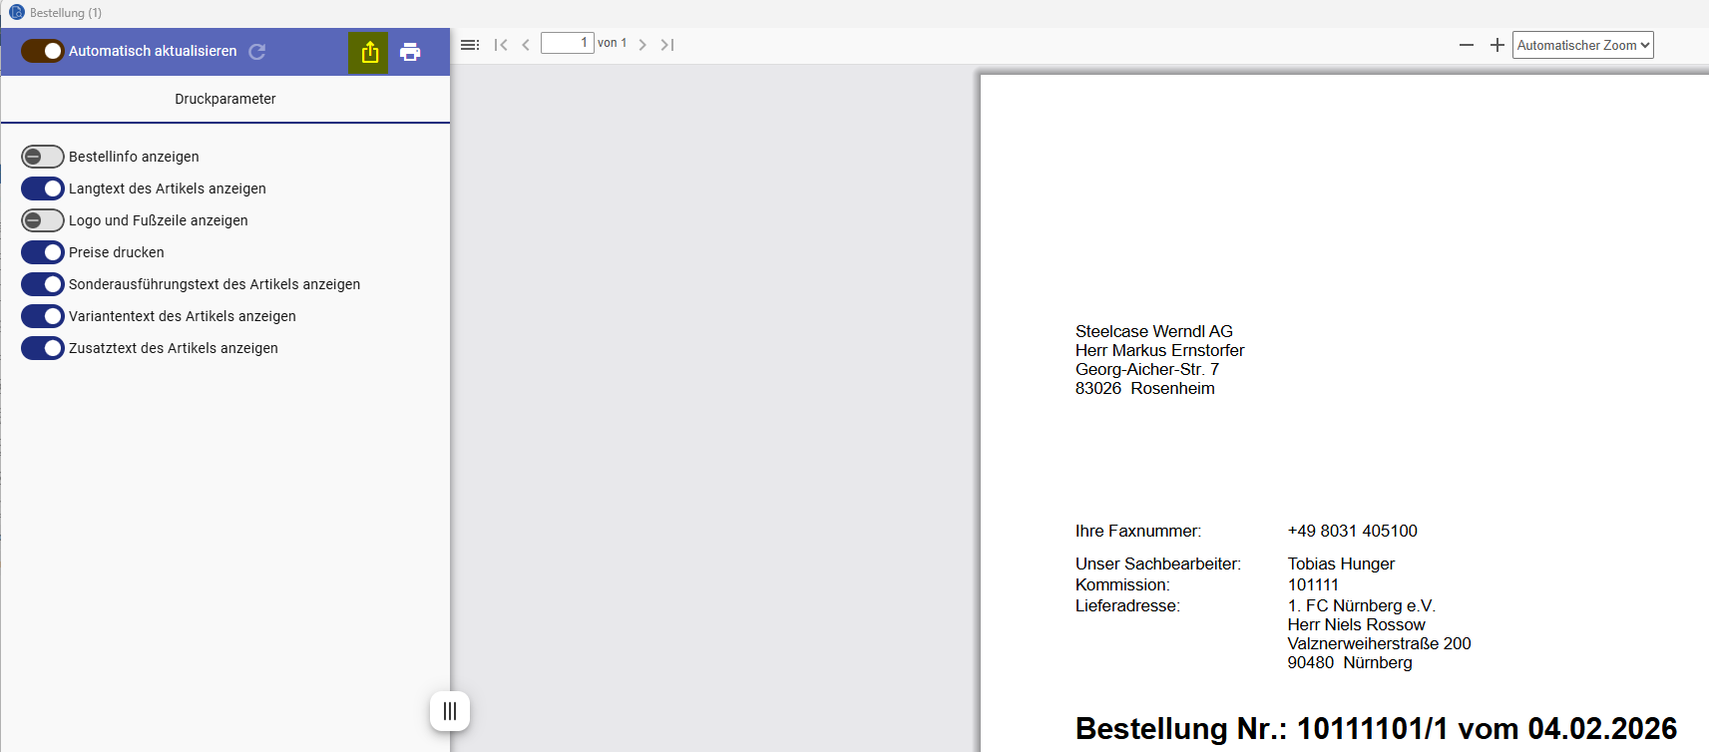Go to the first page
Screen dimensions: 1709x752
point(501,45)
